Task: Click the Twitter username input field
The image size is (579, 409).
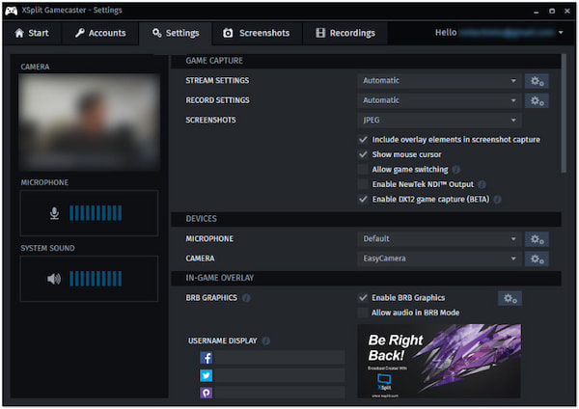Action: point(279,375)
